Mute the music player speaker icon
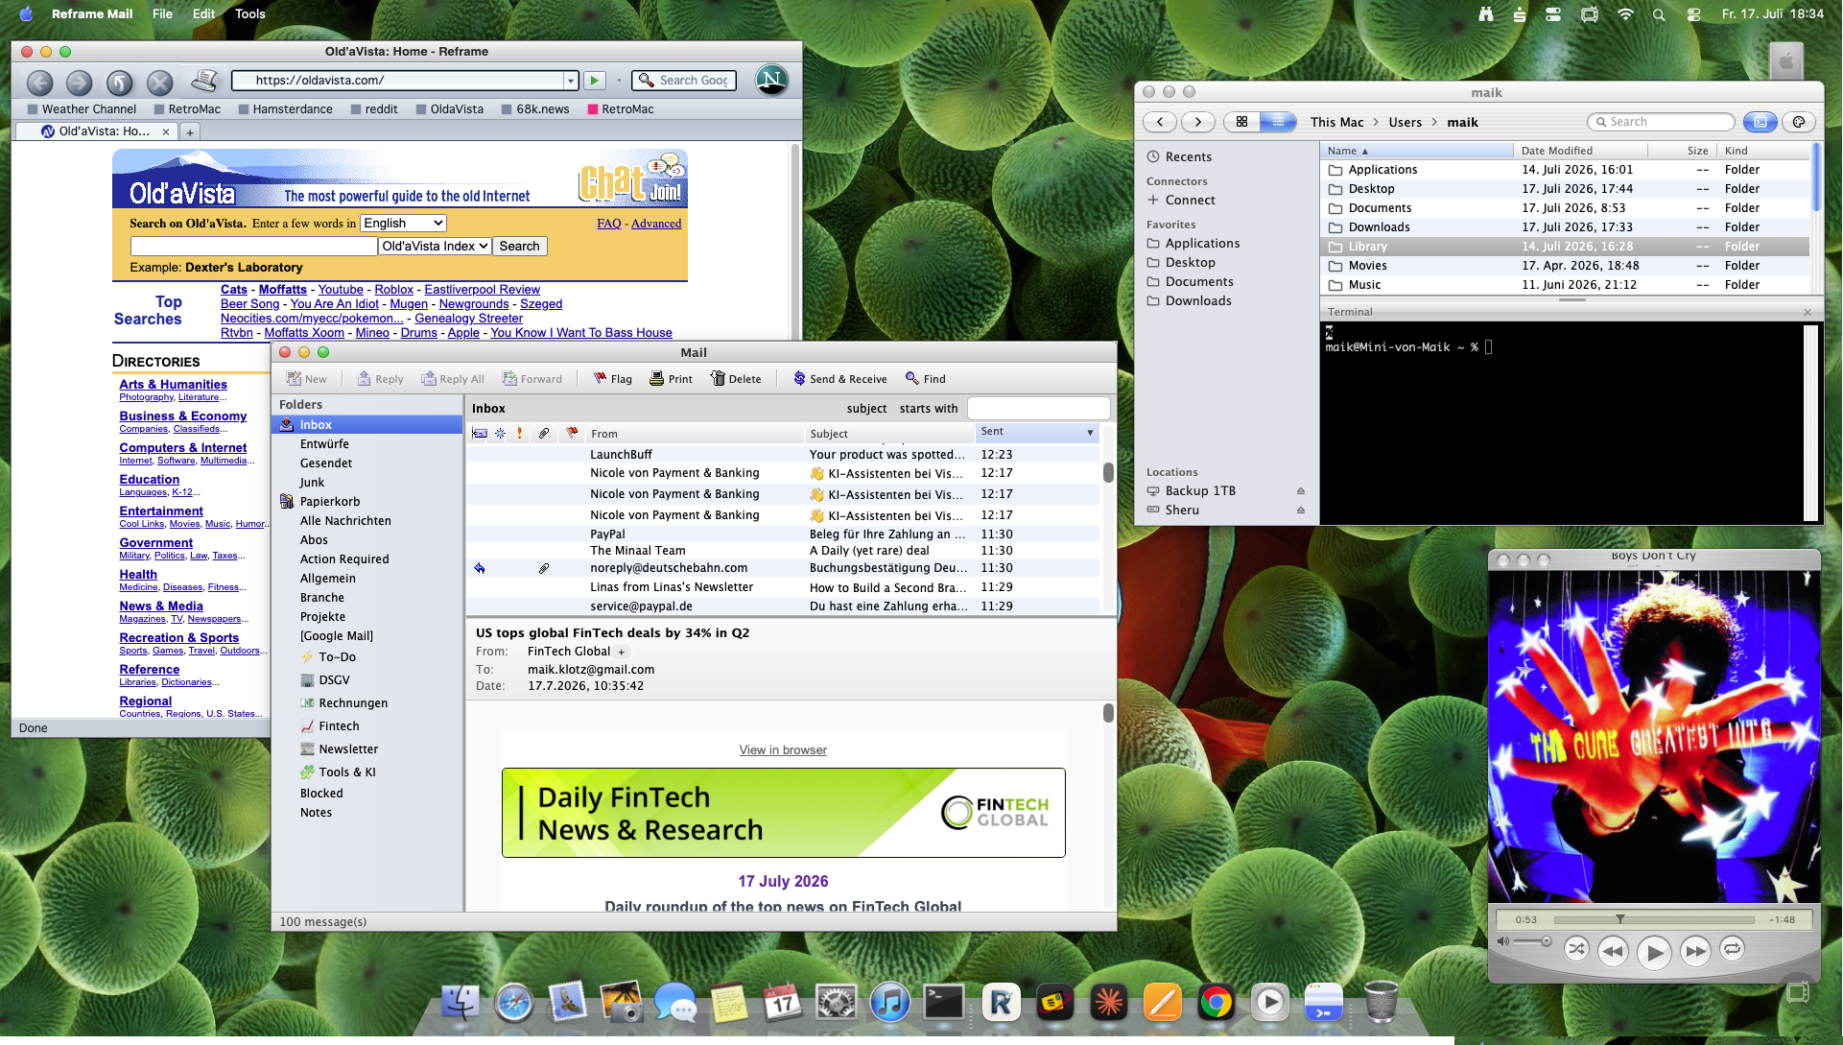This screenshot has width=1843, height=1045. pos(1503,941)
